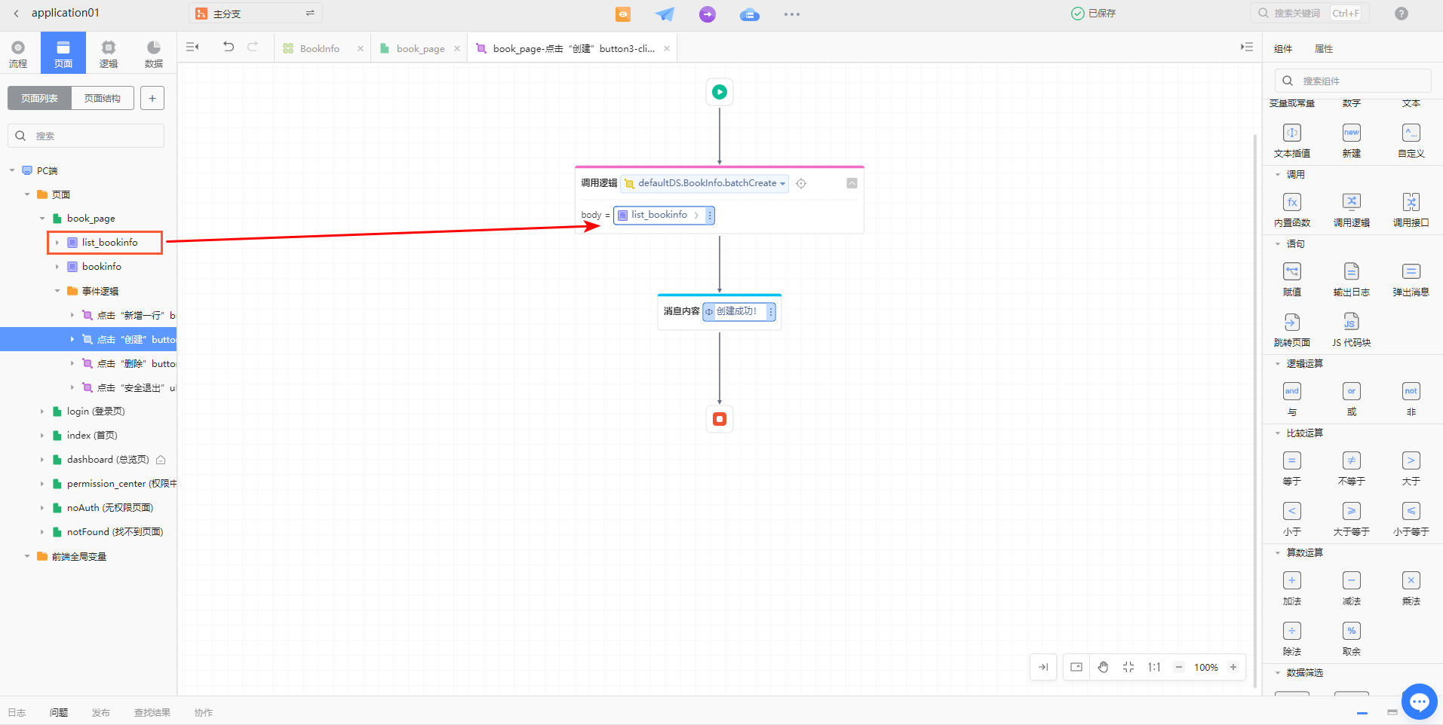Select the 加法 arithmetic component

point(1292,589)
